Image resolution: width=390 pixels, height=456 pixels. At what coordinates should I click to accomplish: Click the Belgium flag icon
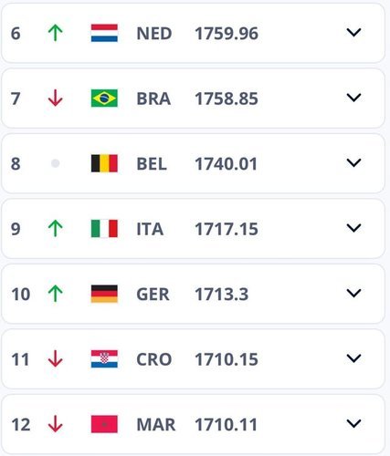(x=104, y=163)
